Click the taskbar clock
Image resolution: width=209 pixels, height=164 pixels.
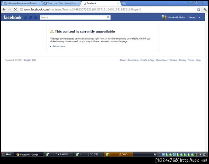tap(202, 155)
